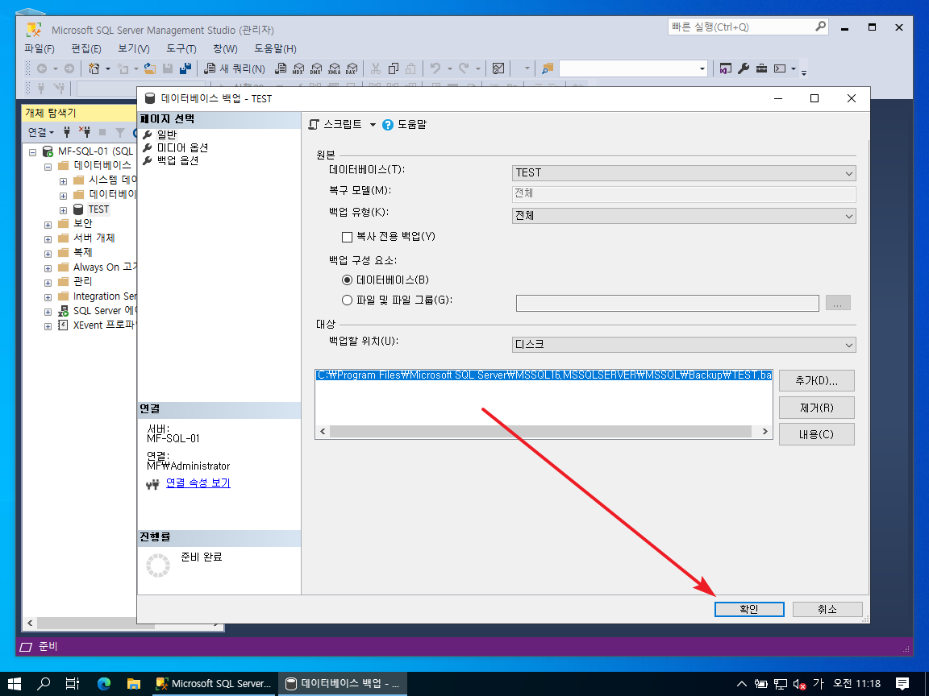
Task: Click the Activity Monitor icon
Action: pos(498,68)
